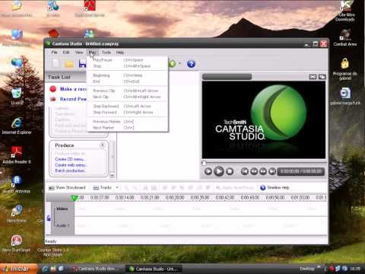
Task: Click the rewind button in the preview
Action: click(254, 171)
